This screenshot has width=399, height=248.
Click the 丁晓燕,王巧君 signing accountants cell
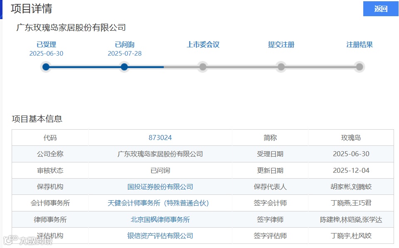351,203
